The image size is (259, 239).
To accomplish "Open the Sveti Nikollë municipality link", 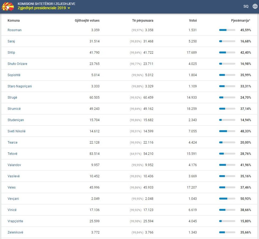I will click(16, 131).
